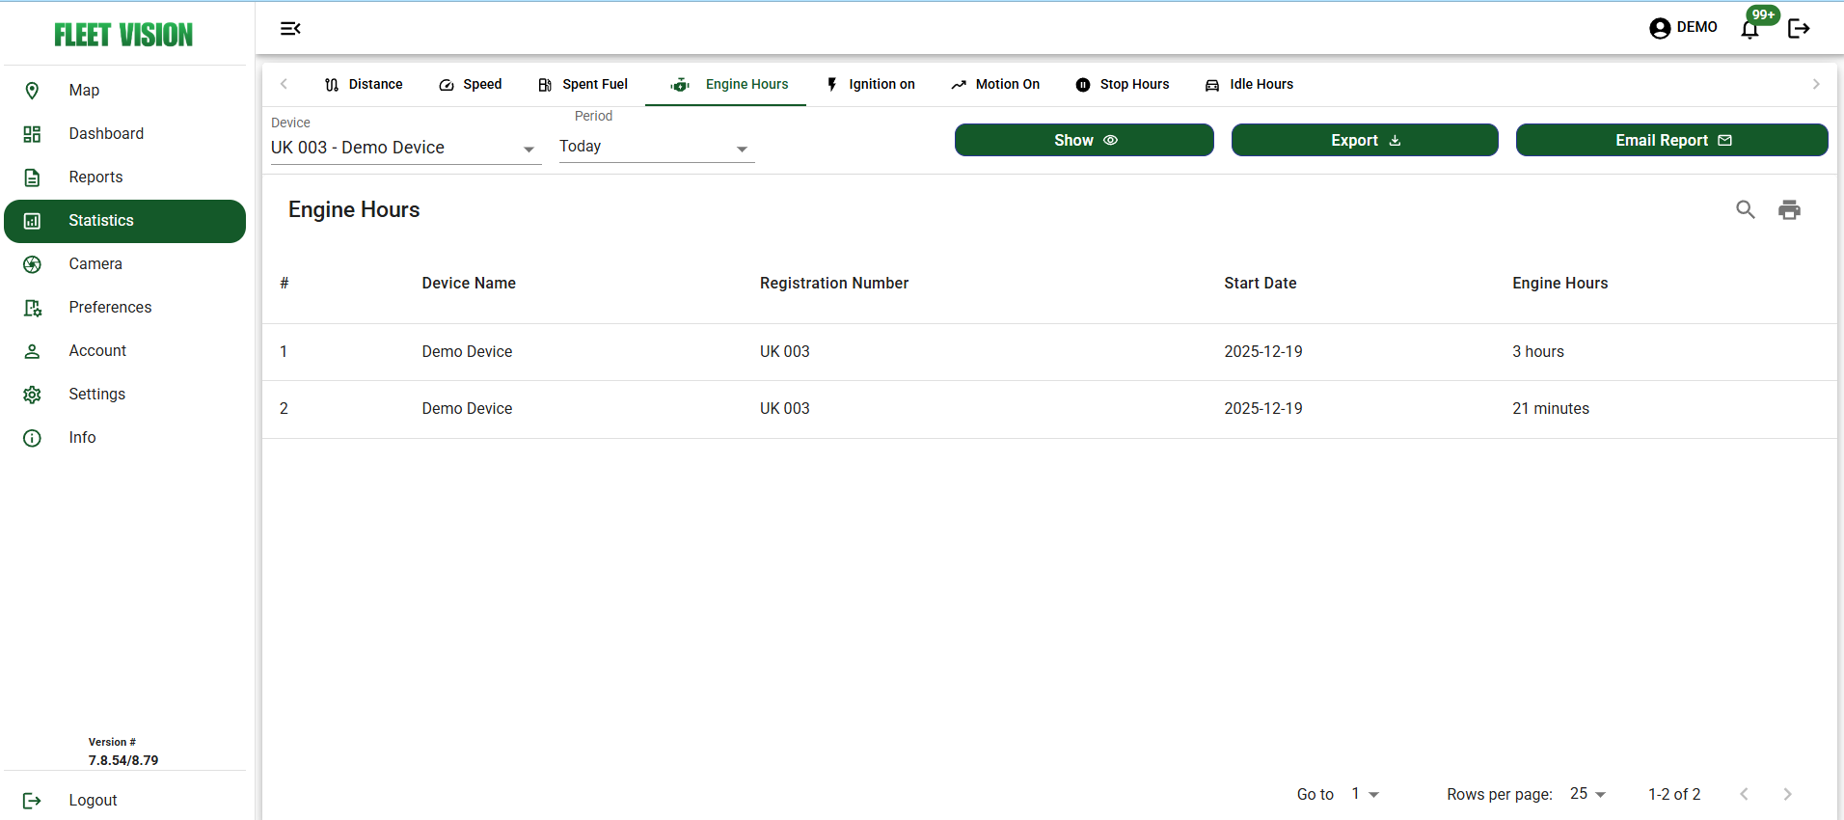Switch to the Spent Fuel tab
Image resolution: width=1844 pixels, height=820 pixels.
tap(583, 85)
